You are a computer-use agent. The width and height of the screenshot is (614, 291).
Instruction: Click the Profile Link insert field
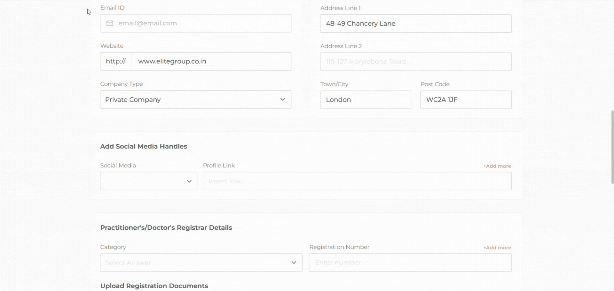point(357,181)
